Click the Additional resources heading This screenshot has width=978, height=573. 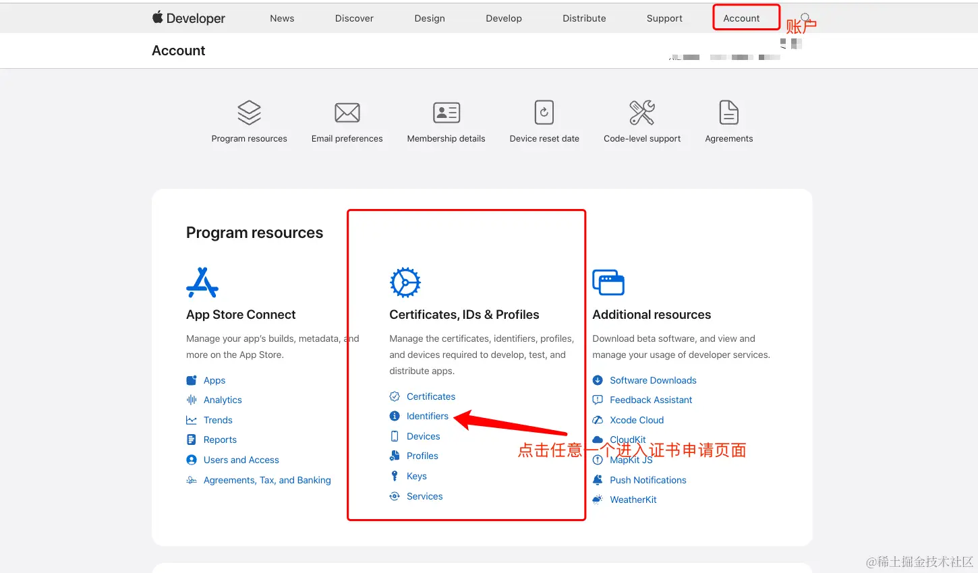[652, 315]
